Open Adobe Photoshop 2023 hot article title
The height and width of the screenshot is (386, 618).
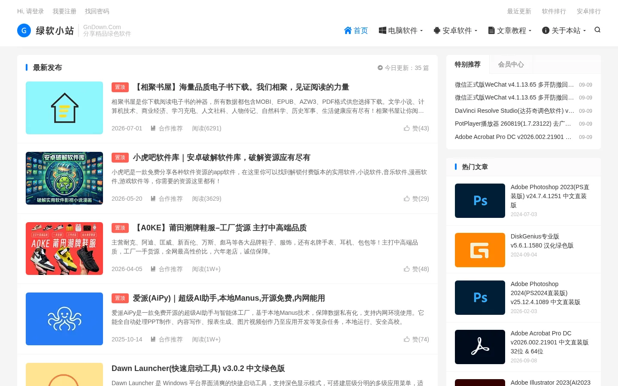tap(550, 196)
